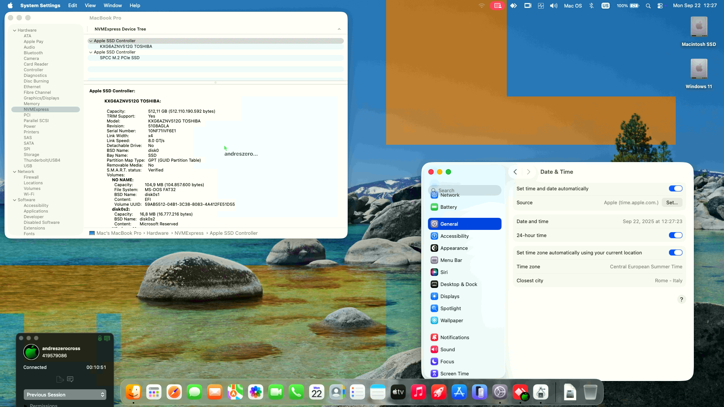The width and height of the screenshot is (724, 407).
Task: Click System Settings gear in Dock
Action: pyautogui.click(x=500, y=392)
